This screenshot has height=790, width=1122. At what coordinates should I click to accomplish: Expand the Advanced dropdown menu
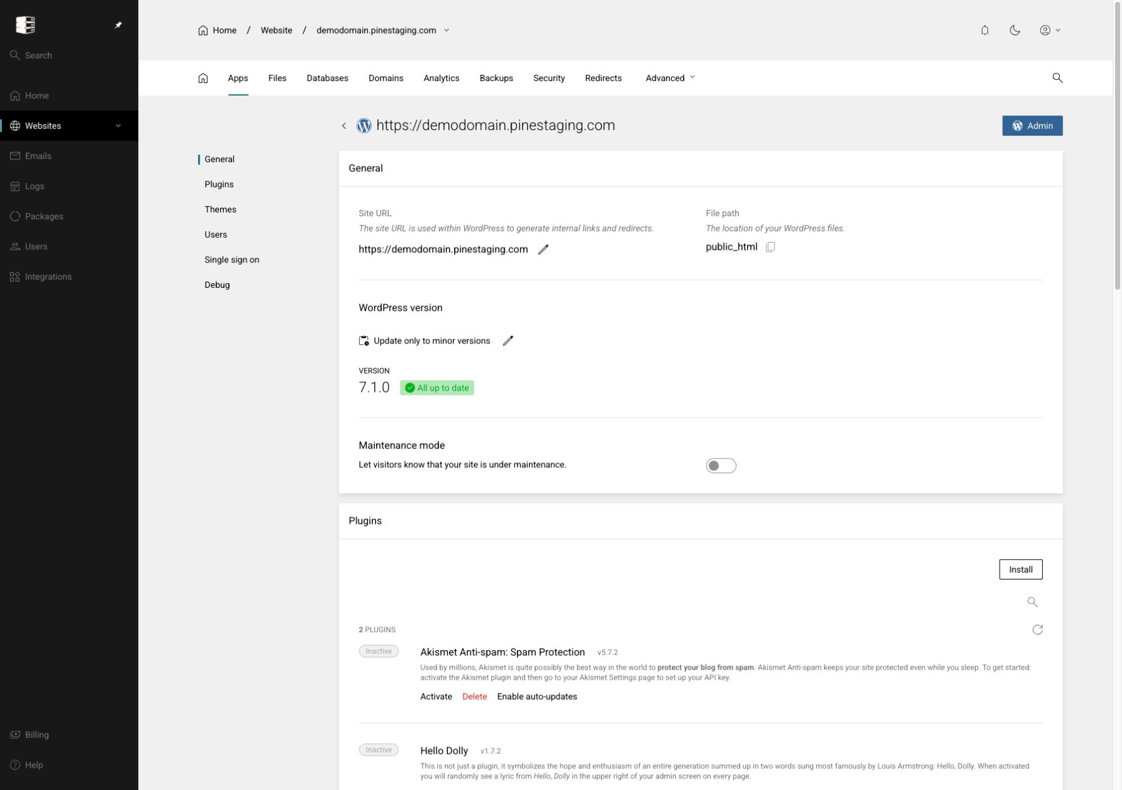click(x=670, y=78)
